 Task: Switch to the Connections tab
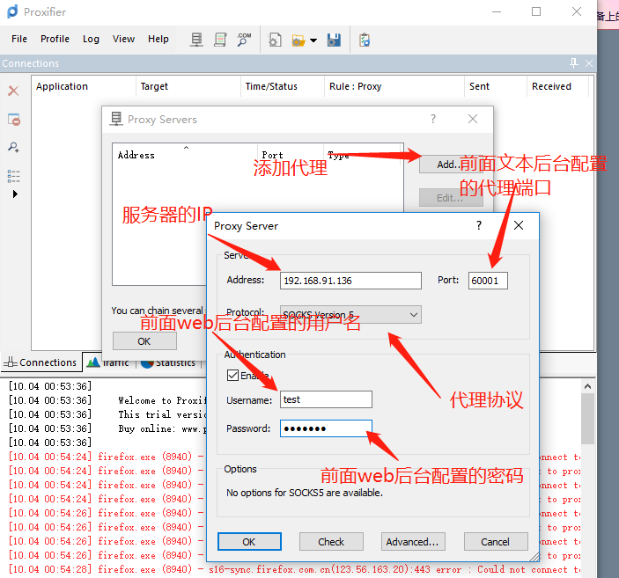coord(41,362)
